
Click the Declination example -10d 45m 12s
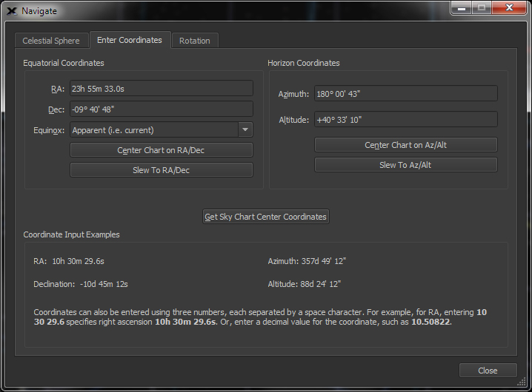coord(104,284)
